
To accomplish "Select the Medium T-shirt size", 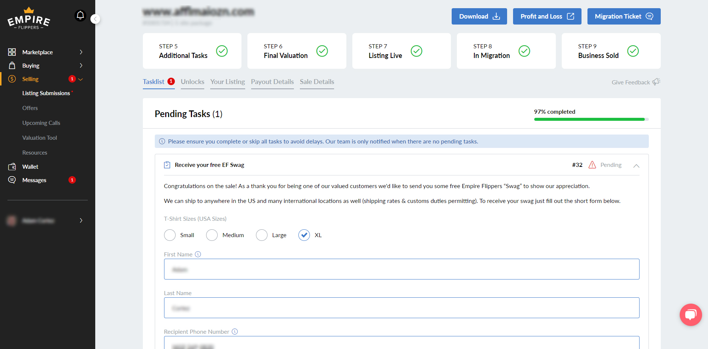I will pos(212,235).
